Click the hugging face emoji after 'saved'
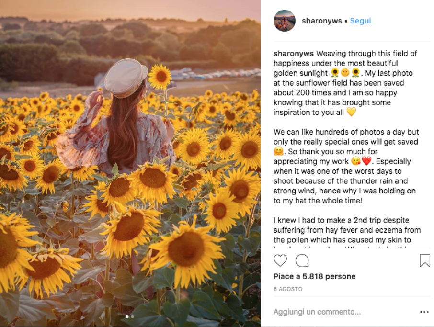 [278, 152]
